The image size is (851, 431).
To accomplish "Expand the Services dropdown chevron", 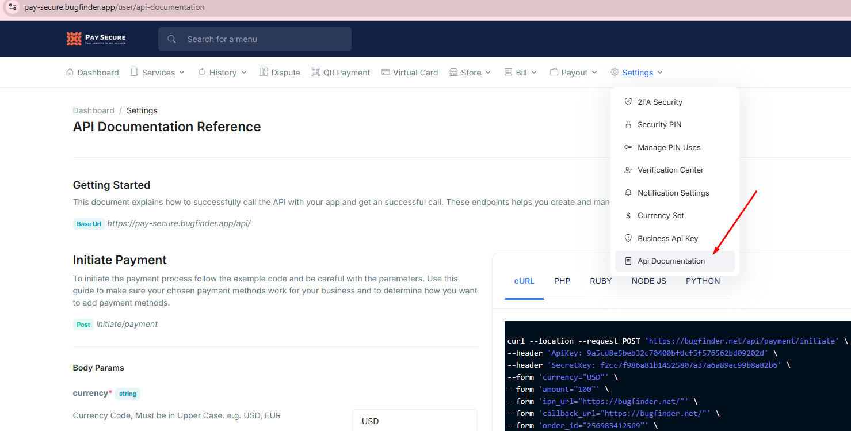I will coord(182,72).
